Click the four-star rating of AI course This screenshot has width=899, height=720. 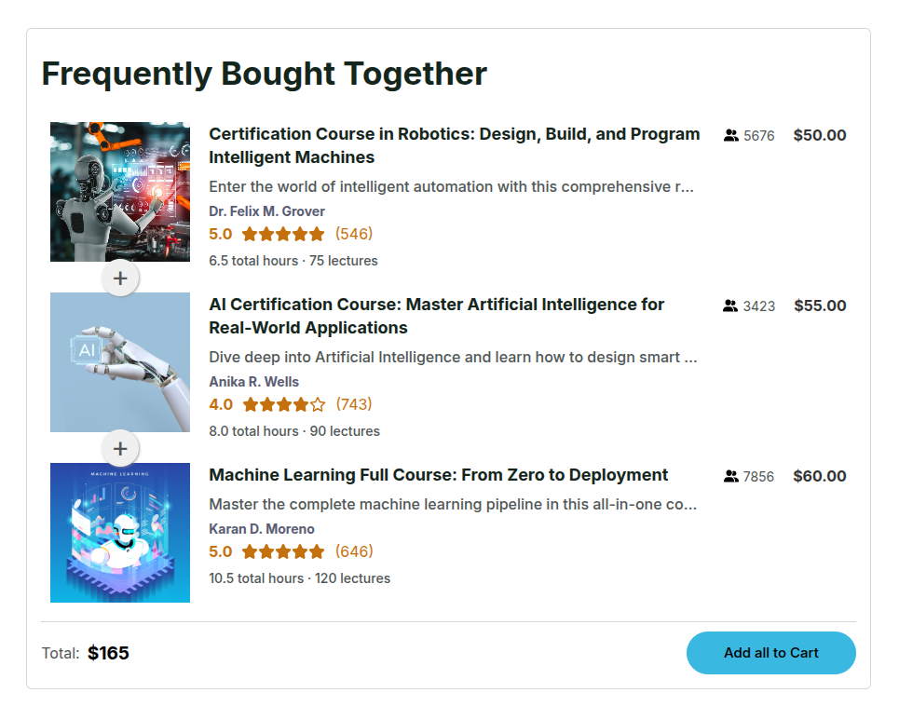283,404
